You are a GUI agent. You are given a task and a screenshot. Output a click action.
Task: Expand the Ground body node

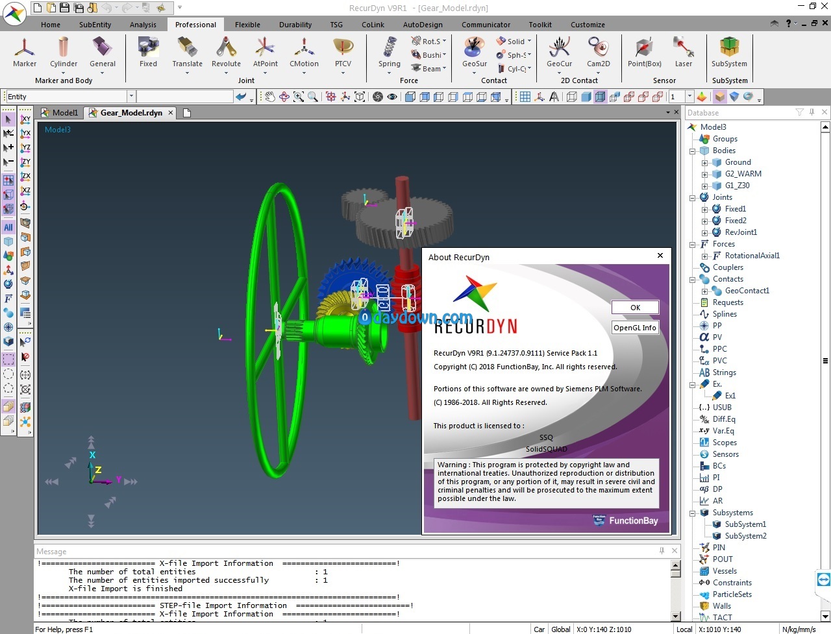(704, 163)
